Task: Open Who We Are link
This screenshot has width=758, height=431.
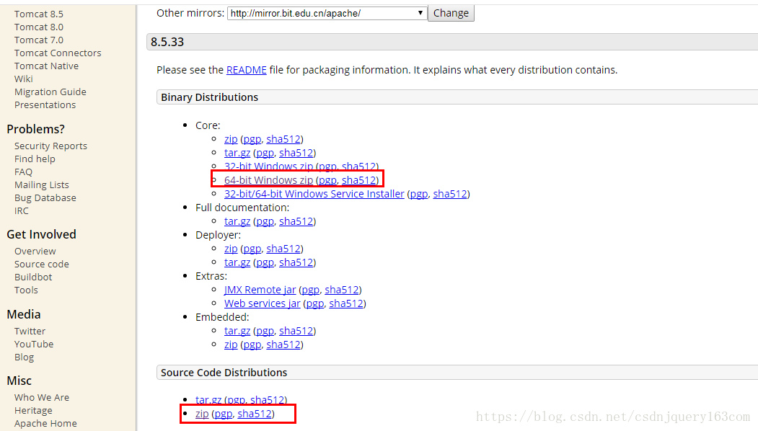Action: (x=42, y=398)
